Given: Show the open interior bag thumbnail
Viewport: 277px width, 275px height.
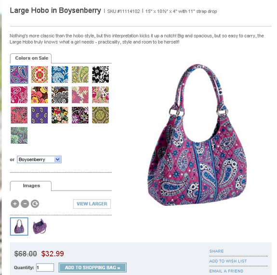Looking at the screenshot, I should tap(40, 226).
